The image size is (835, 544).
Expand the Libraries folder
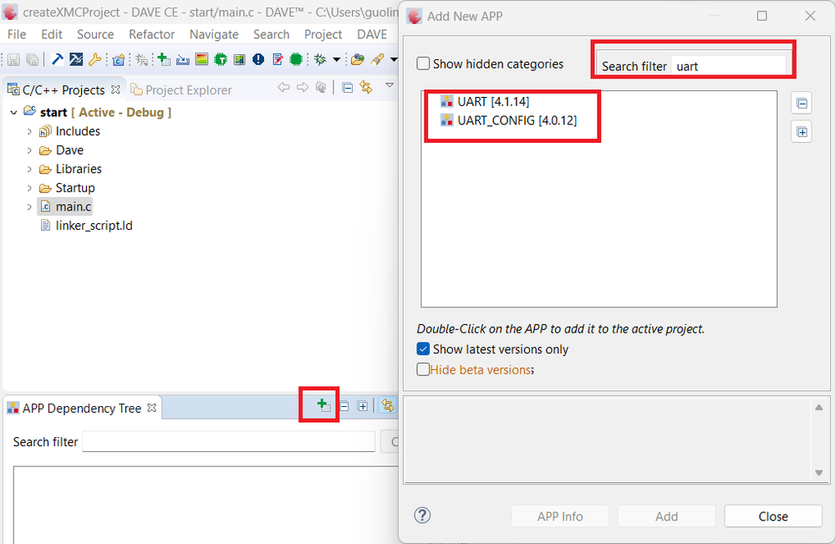(x=29, y=170)
